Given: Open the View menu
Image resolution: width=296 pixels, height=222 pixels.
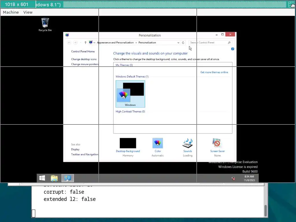Looking at the screenshot, I should tap(28, 12).
